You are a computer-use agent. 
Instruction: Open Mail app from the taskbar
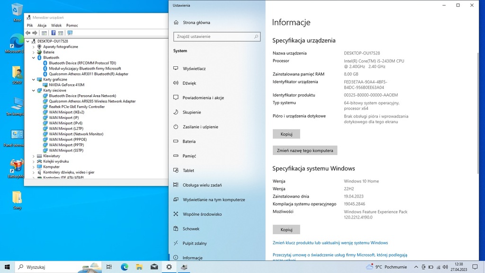pos(154,267)
